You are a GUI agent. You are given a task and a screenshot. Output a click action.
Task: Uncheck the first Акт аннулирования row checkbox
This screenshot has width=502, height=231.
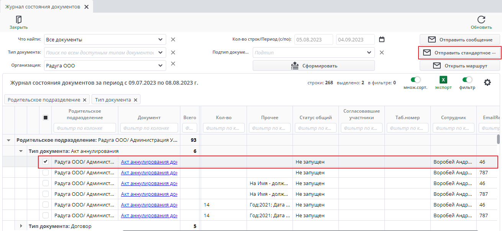coord(46,162)
